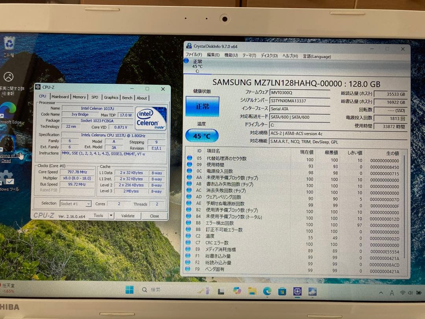Open the 言語(Language) menu
Viewport: 425px width, 319px height.
coord(316,56)
